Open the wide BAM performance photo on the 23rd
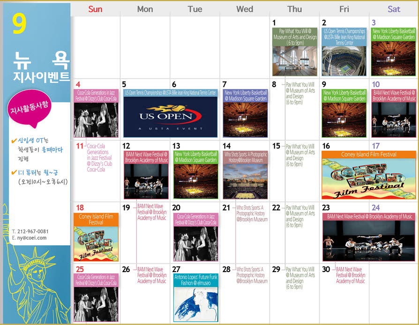419x325 pixels. click(369, 241)
